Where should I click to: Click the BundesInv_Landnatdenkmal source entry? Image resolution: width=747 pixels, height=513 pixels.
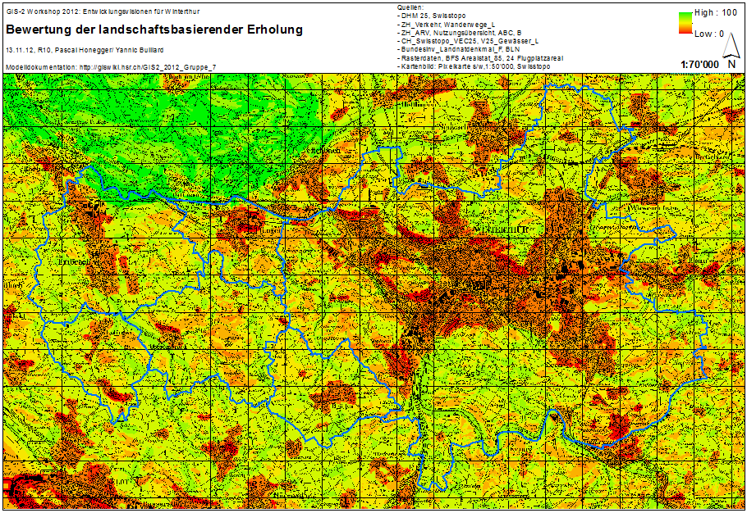pos(457,48)
